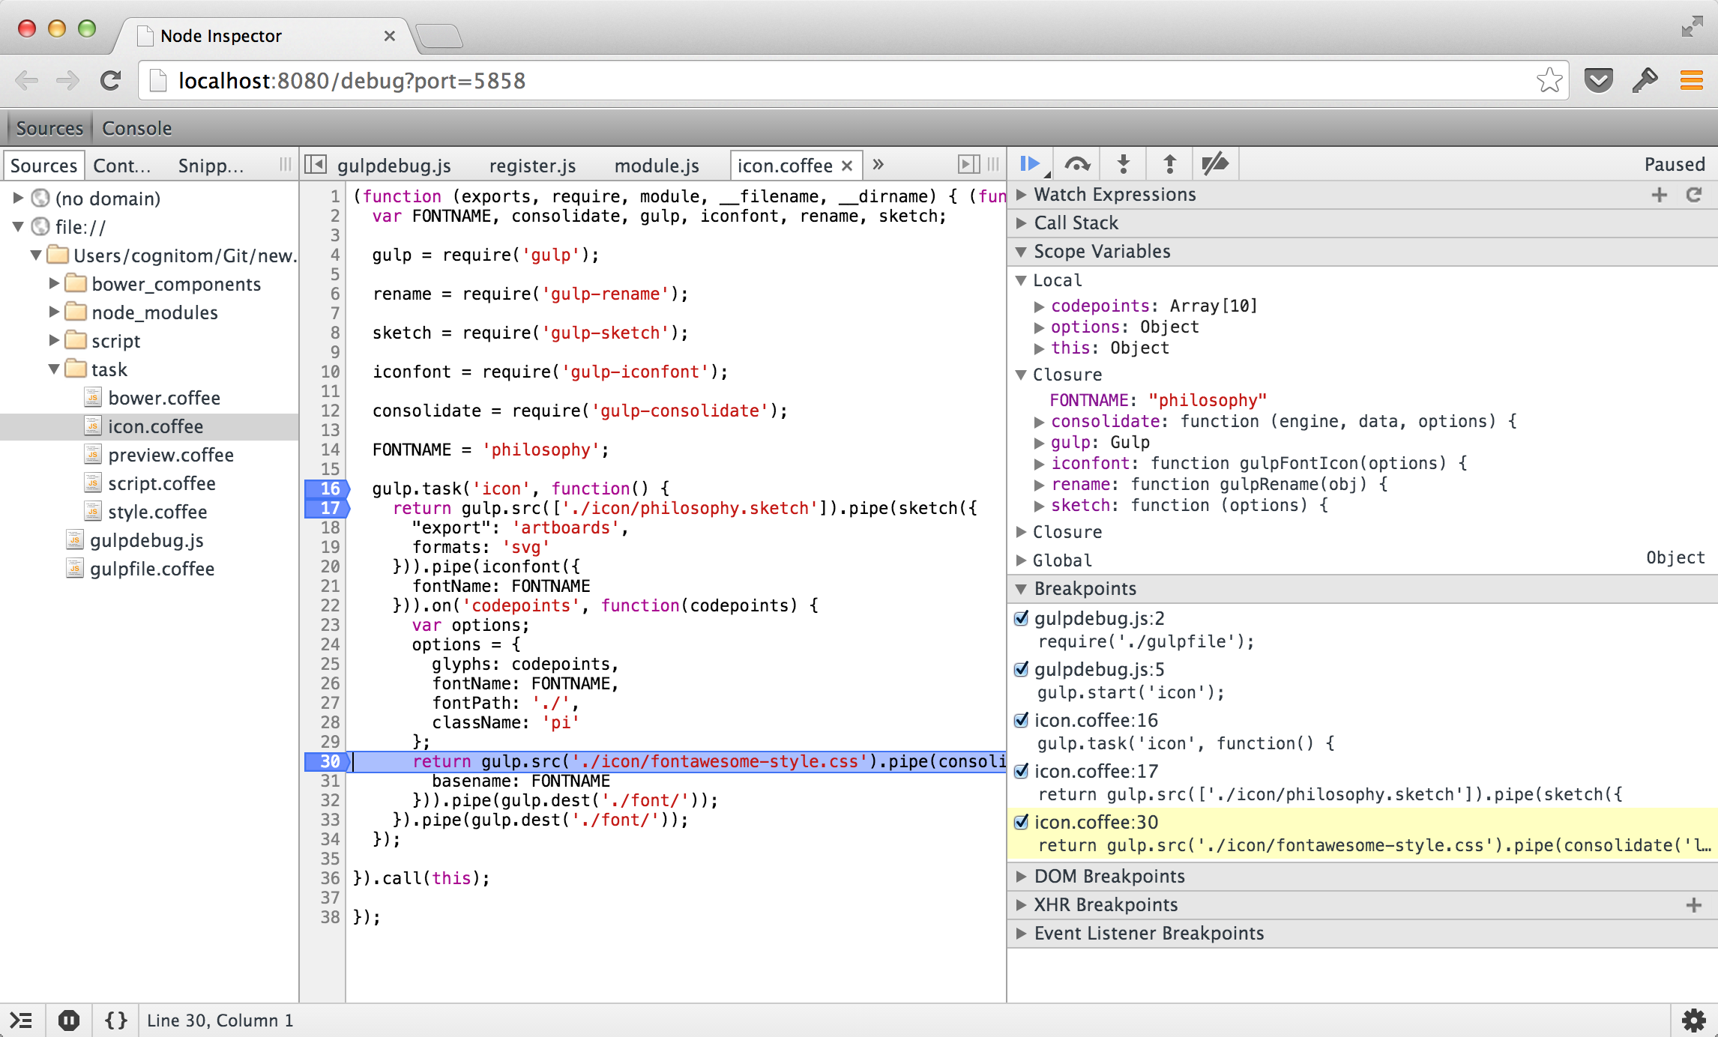Disable the gulpdebug.js:5 breakpoint

[1022, 670]
